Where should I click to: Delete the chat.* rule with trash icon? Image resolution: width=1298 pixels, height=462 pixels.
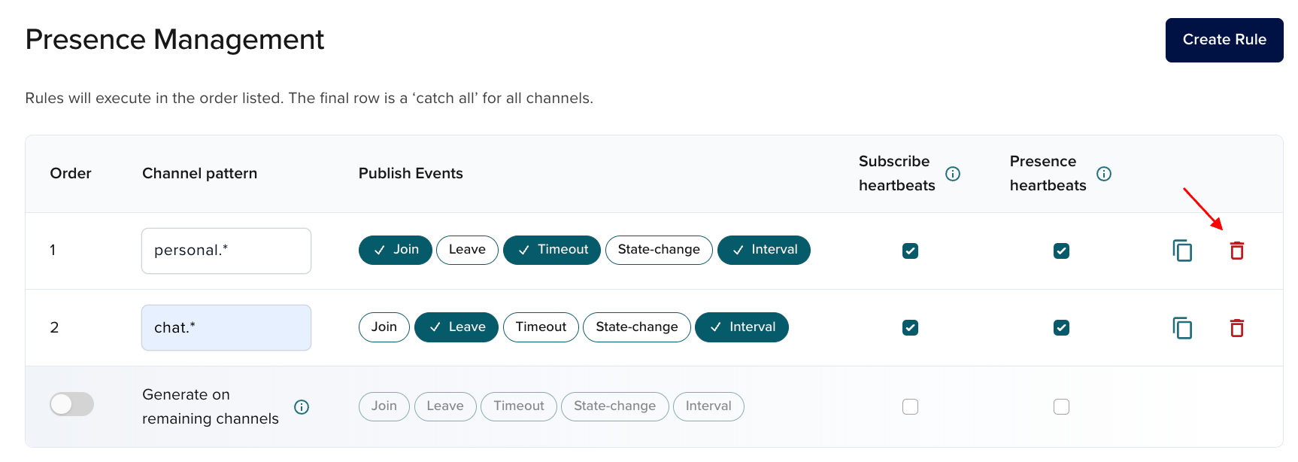pos(1236,328)
